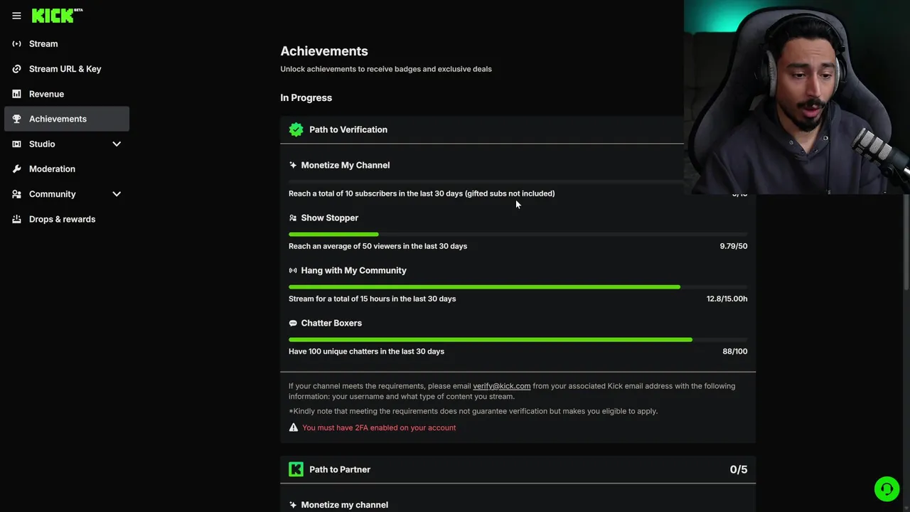Open the Stream menu item

[x=43, y=44]
